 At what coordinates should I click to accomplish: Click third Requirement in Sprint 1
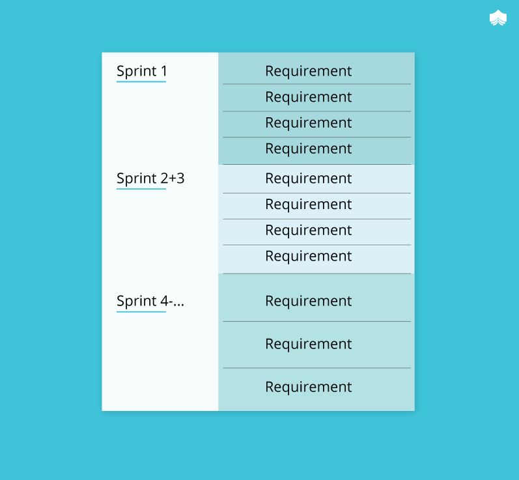[x=309, y=123]
